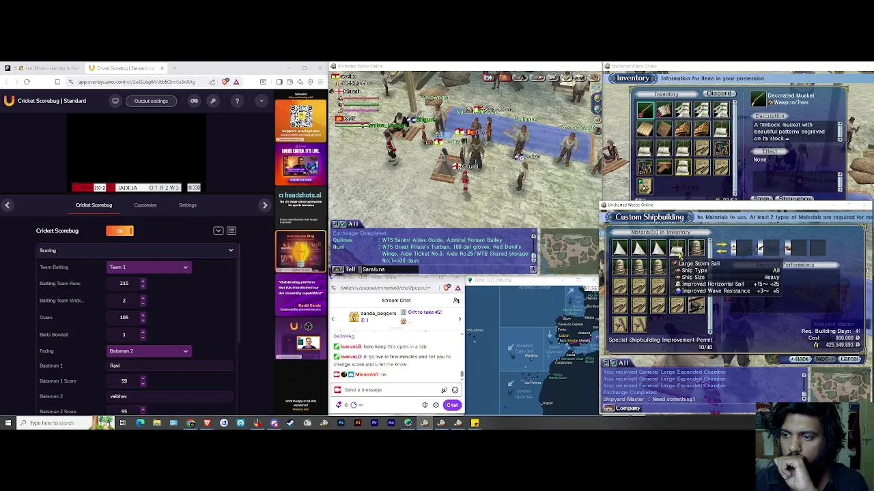
Task: Click the materials list scrollbar in Shipbuilding
Action: [x=710, y=286]
